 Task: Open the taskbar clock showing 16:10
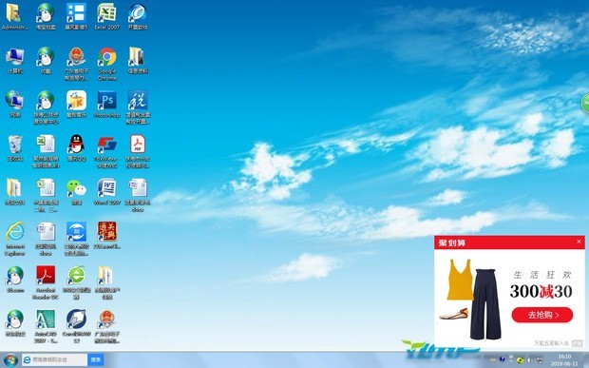point(564,359)
